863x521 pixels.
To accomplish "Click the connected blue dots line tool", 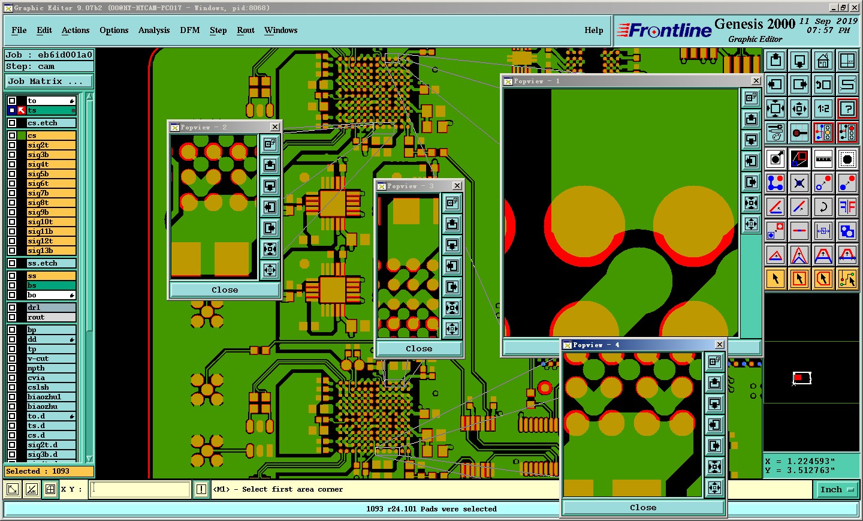I will tap(776, 183).
